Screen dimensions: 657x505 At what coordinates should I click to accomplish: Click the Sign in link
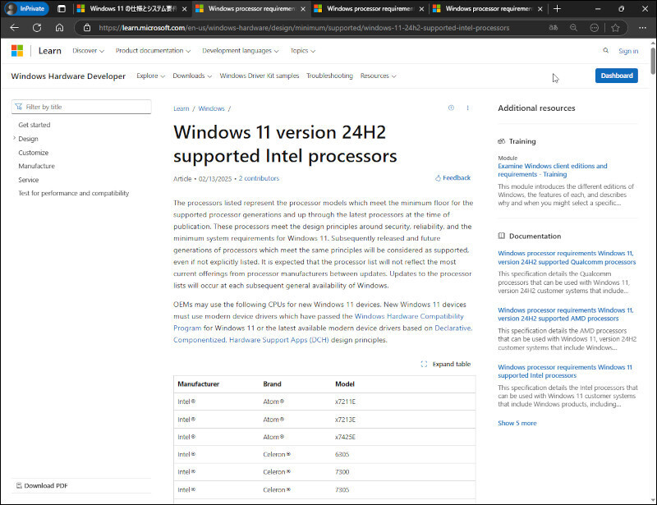(x=628, y=51)
